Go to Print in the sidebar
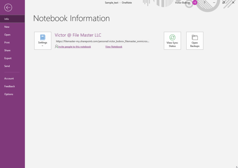The width and height of the screenshot is (238, 168). coord(13,42)
